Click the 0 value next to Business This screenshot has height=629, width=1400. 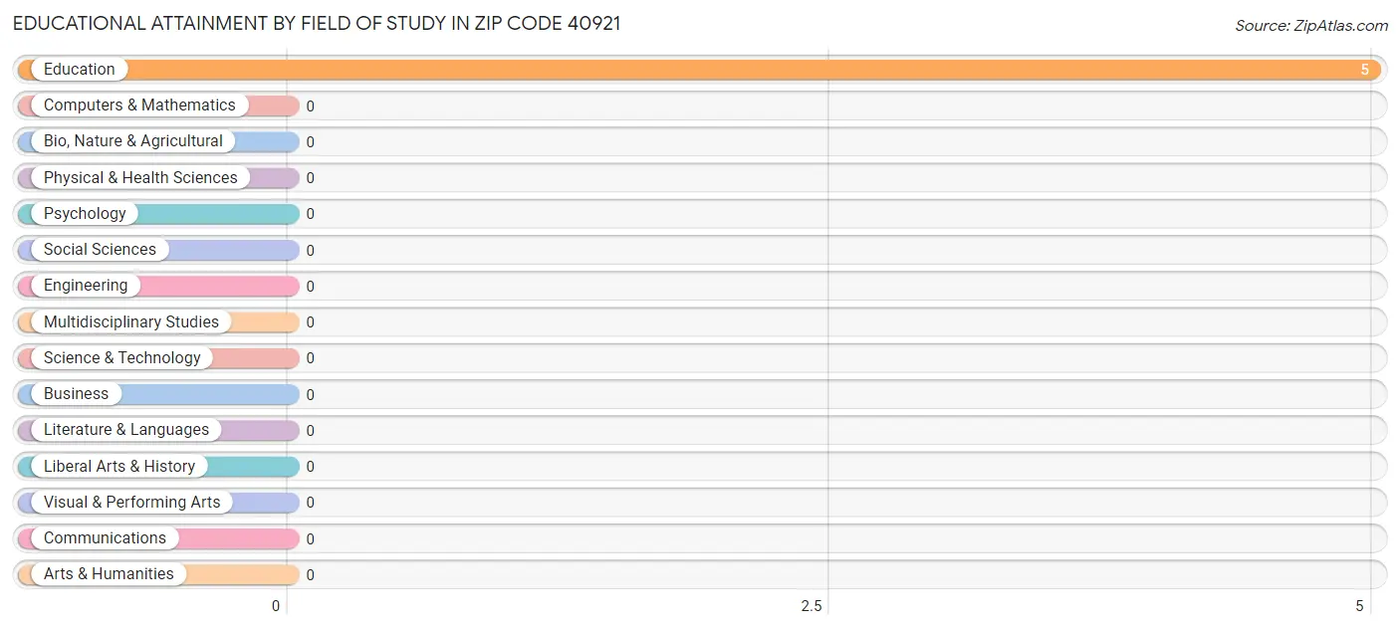click(x=311, y=394)
